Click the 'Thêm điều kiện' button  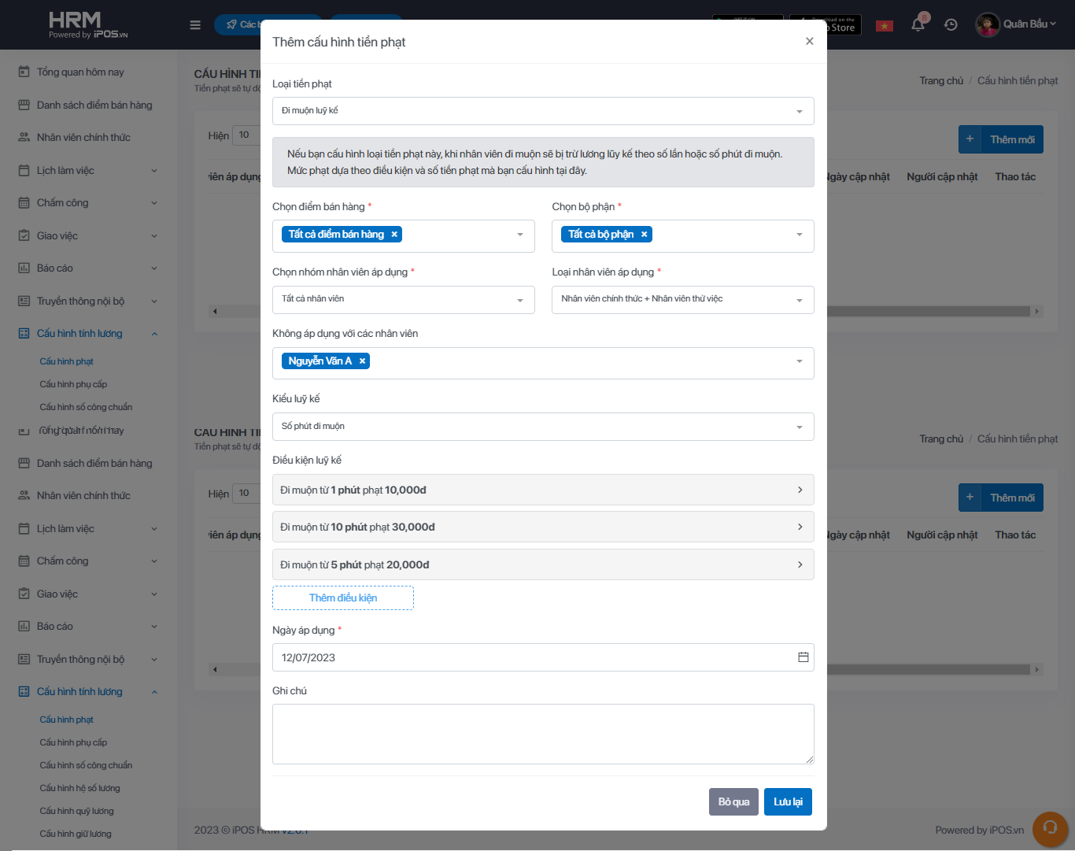coord(343,598)
